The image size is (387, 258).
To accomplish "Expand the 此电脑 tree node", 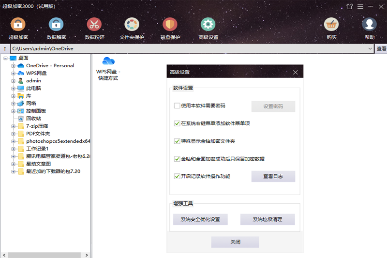I will [x=13, y=89].
